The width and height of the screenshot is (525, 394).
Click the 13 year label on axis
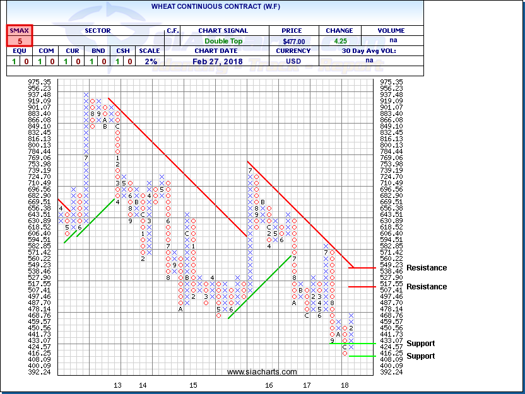[117, 385]
